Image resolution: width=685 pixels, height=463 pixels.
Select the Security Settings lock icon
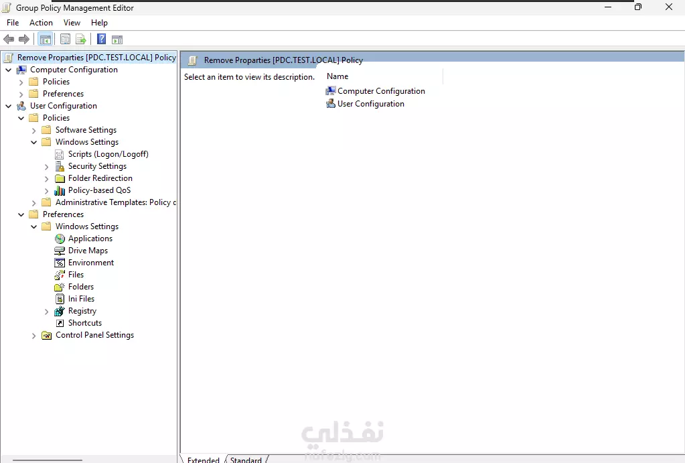coord(60,166)
